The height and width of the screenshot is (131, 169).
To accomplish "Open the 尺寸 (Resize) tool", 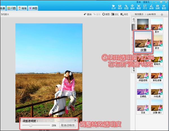I will tap(145, 7).
